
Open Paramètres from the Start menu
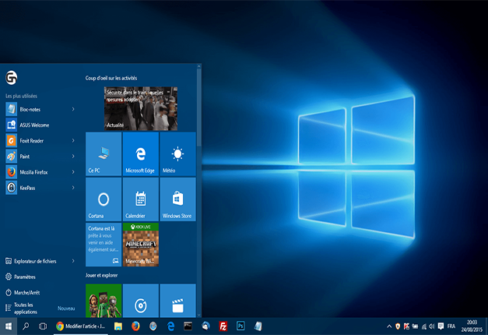(x=25, y=277)
